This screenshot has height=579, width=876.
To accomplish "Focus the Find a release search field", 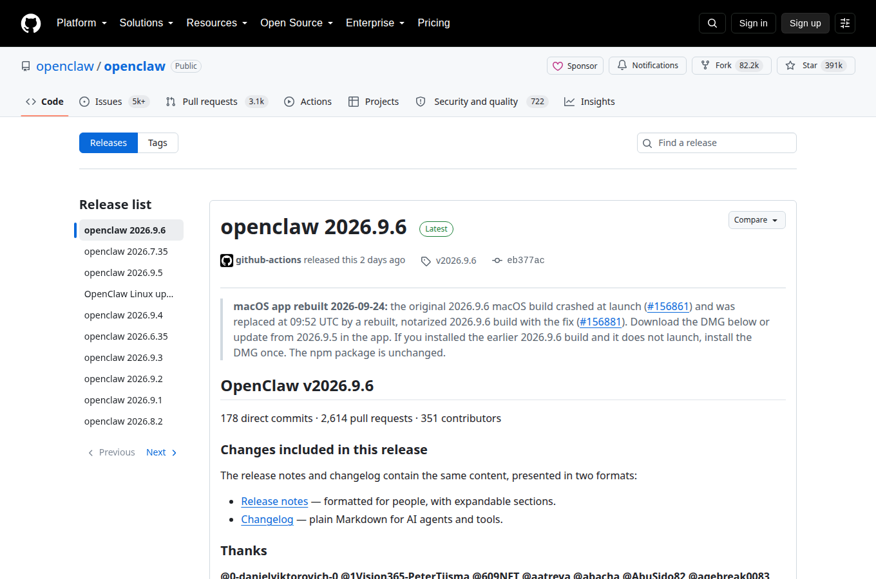I will [x=717, y=143].
